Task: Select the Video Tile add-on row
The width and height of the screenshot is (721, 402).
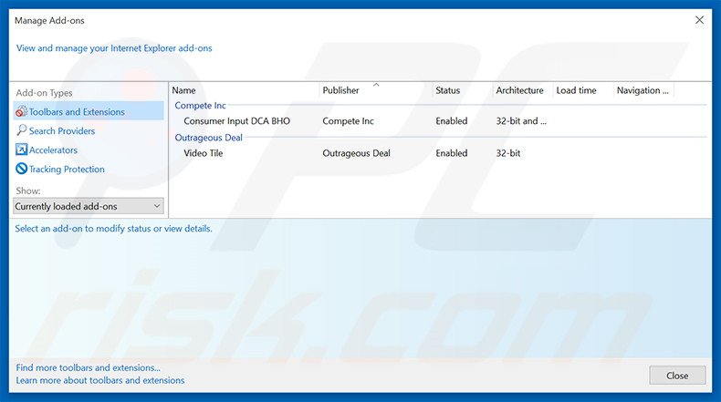Action: pyautogui.click(x=203, y=153)
